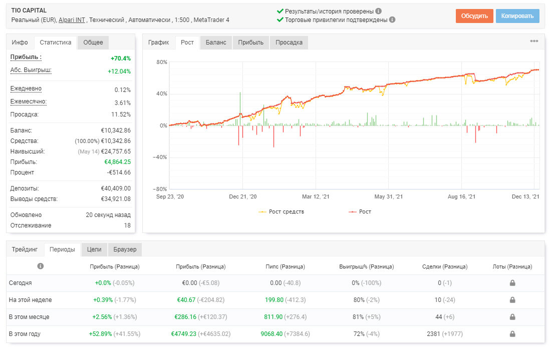Click info icon next to Торговые привилегии подтверждены
This screenshot has height=347, width=551.
click(x=392, y=19)
